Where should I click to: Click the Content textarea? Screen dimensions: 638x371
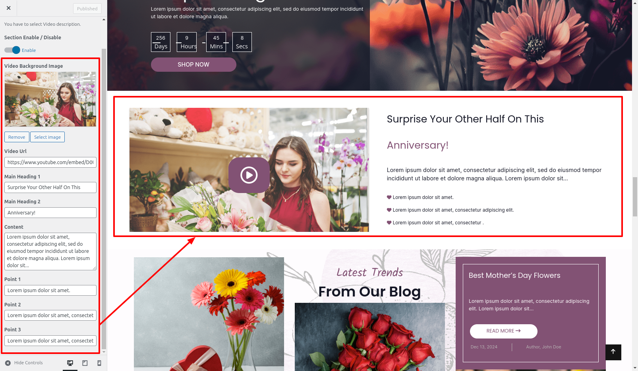tap(50, 251)
